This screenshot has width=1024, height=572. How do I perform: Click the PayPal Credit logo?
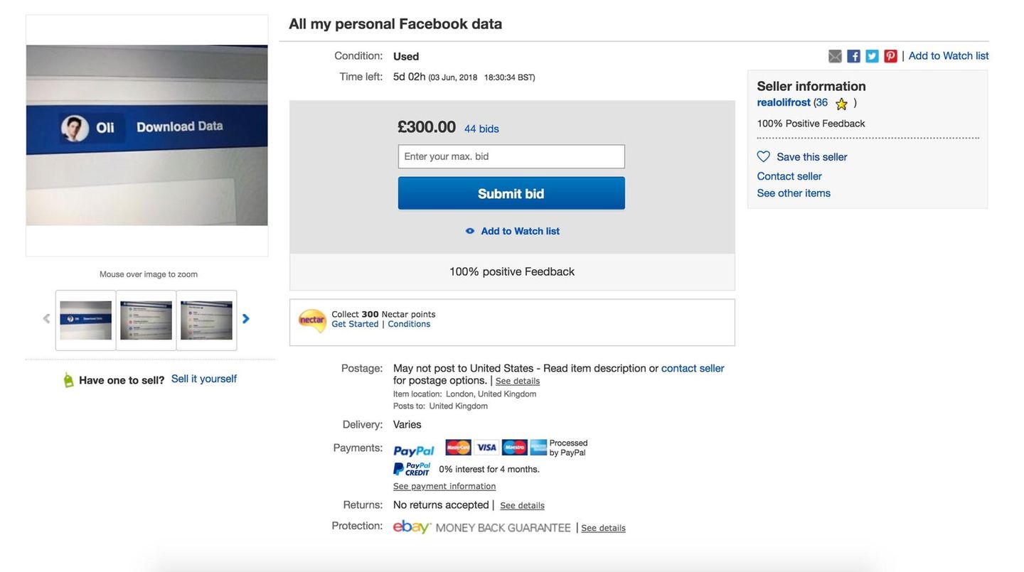click(412, 469)
